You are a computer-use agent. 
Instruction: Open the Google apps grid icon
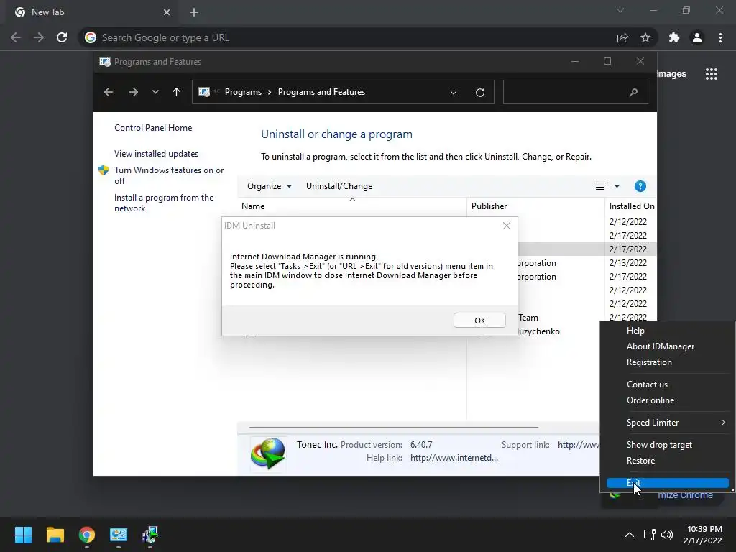pos(711,74)
